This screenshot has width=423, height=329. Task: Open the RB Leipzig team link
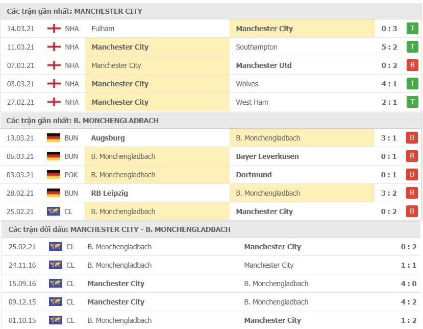click(x=110, y=193)
